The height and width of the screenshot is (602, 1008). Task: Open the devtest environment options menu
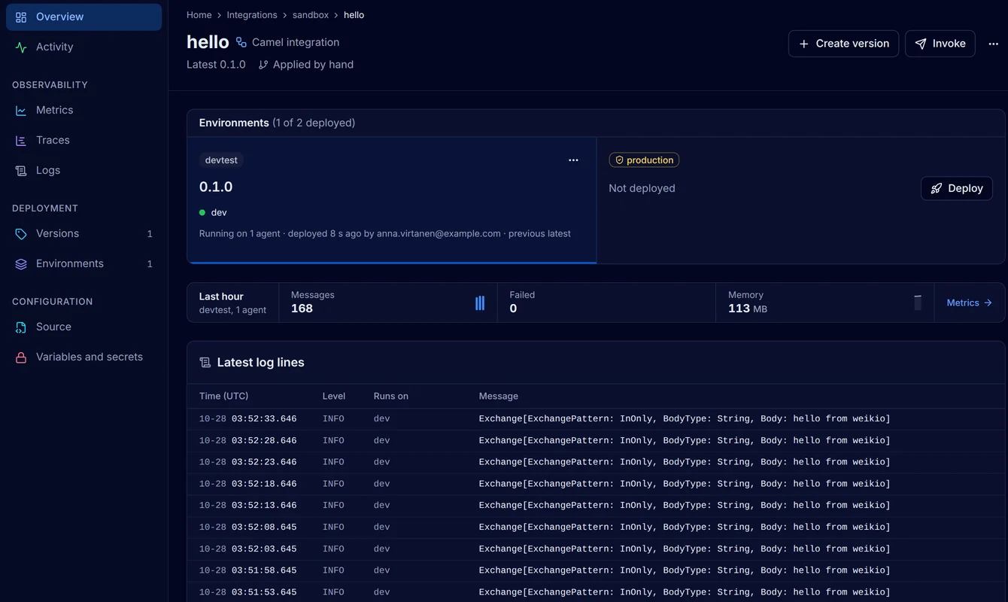point(573,160)
